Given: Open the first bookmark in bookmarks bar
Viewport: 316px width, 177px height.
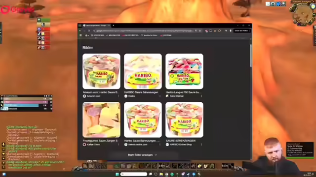Looking at the screenshot, I should [x=87, y=35].
